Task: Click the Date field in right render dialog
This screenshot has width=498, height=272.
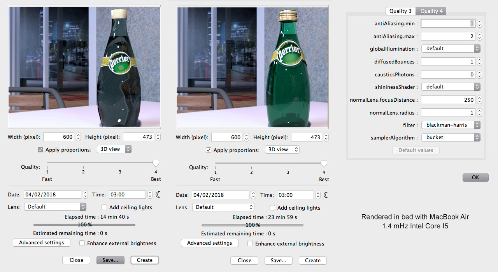Action: pos(221,195)
